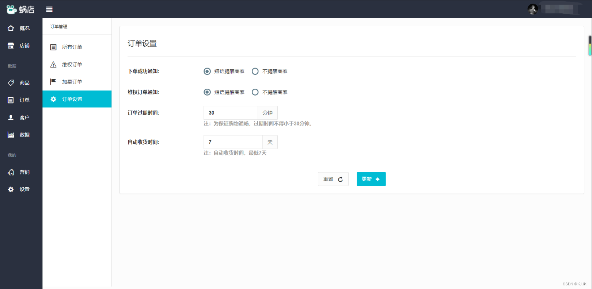Open 店铺 menu item
Screen dimensions: 592x289
[21, 46]
